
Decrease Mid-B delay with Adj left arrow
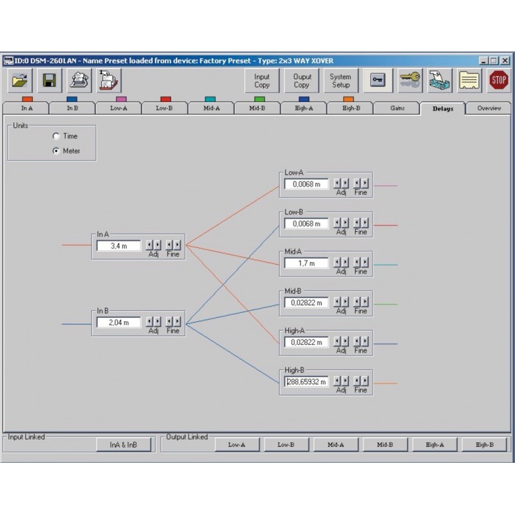337,302
